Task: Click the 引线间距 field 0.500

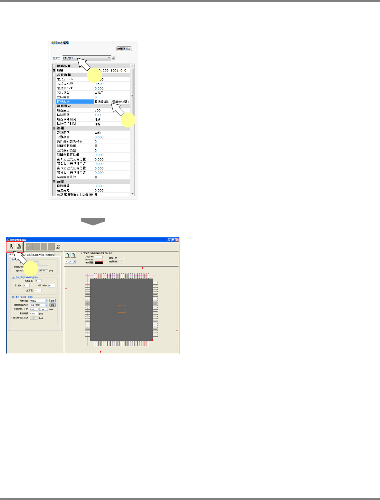Action: pos(34,313)
